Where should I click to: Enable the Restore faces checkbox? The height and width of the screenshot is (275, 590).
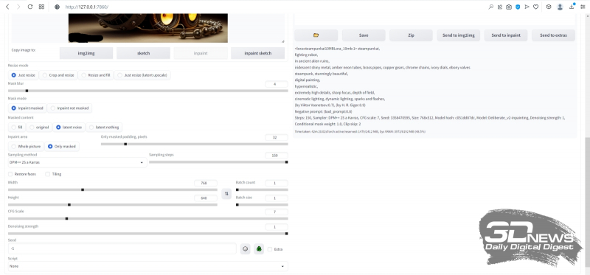tap(10, 174)
